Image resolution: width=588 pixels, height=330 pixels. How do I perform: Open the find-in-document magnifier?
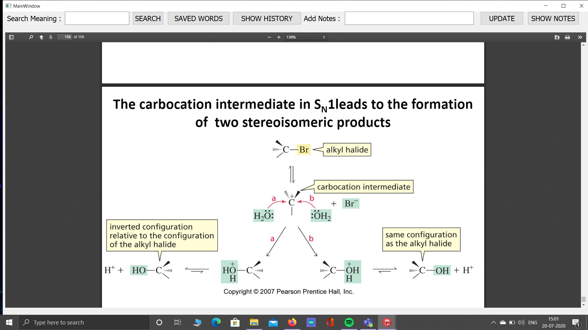(31, 37)
